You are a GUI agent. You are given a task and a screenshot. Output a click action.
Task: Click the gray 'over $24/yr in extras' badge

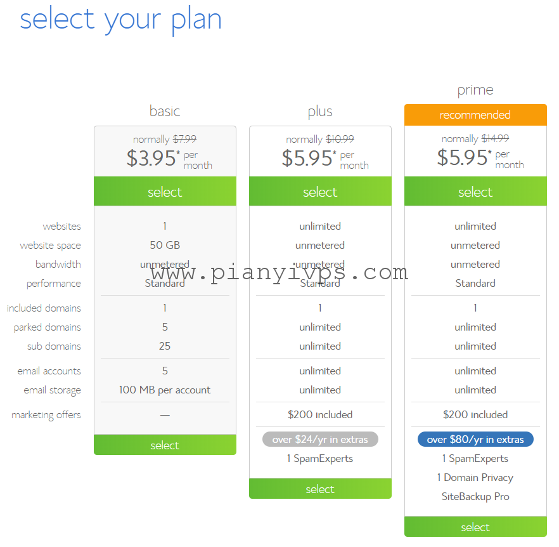point(320,439)
